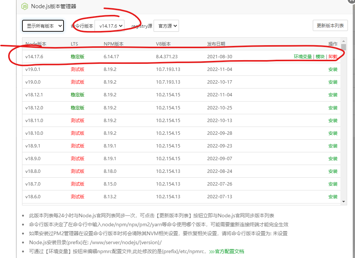Click release date 2022-10-13
Image resolution: width=355 pixels, height=258 pixels.
[x=220, y=121]
